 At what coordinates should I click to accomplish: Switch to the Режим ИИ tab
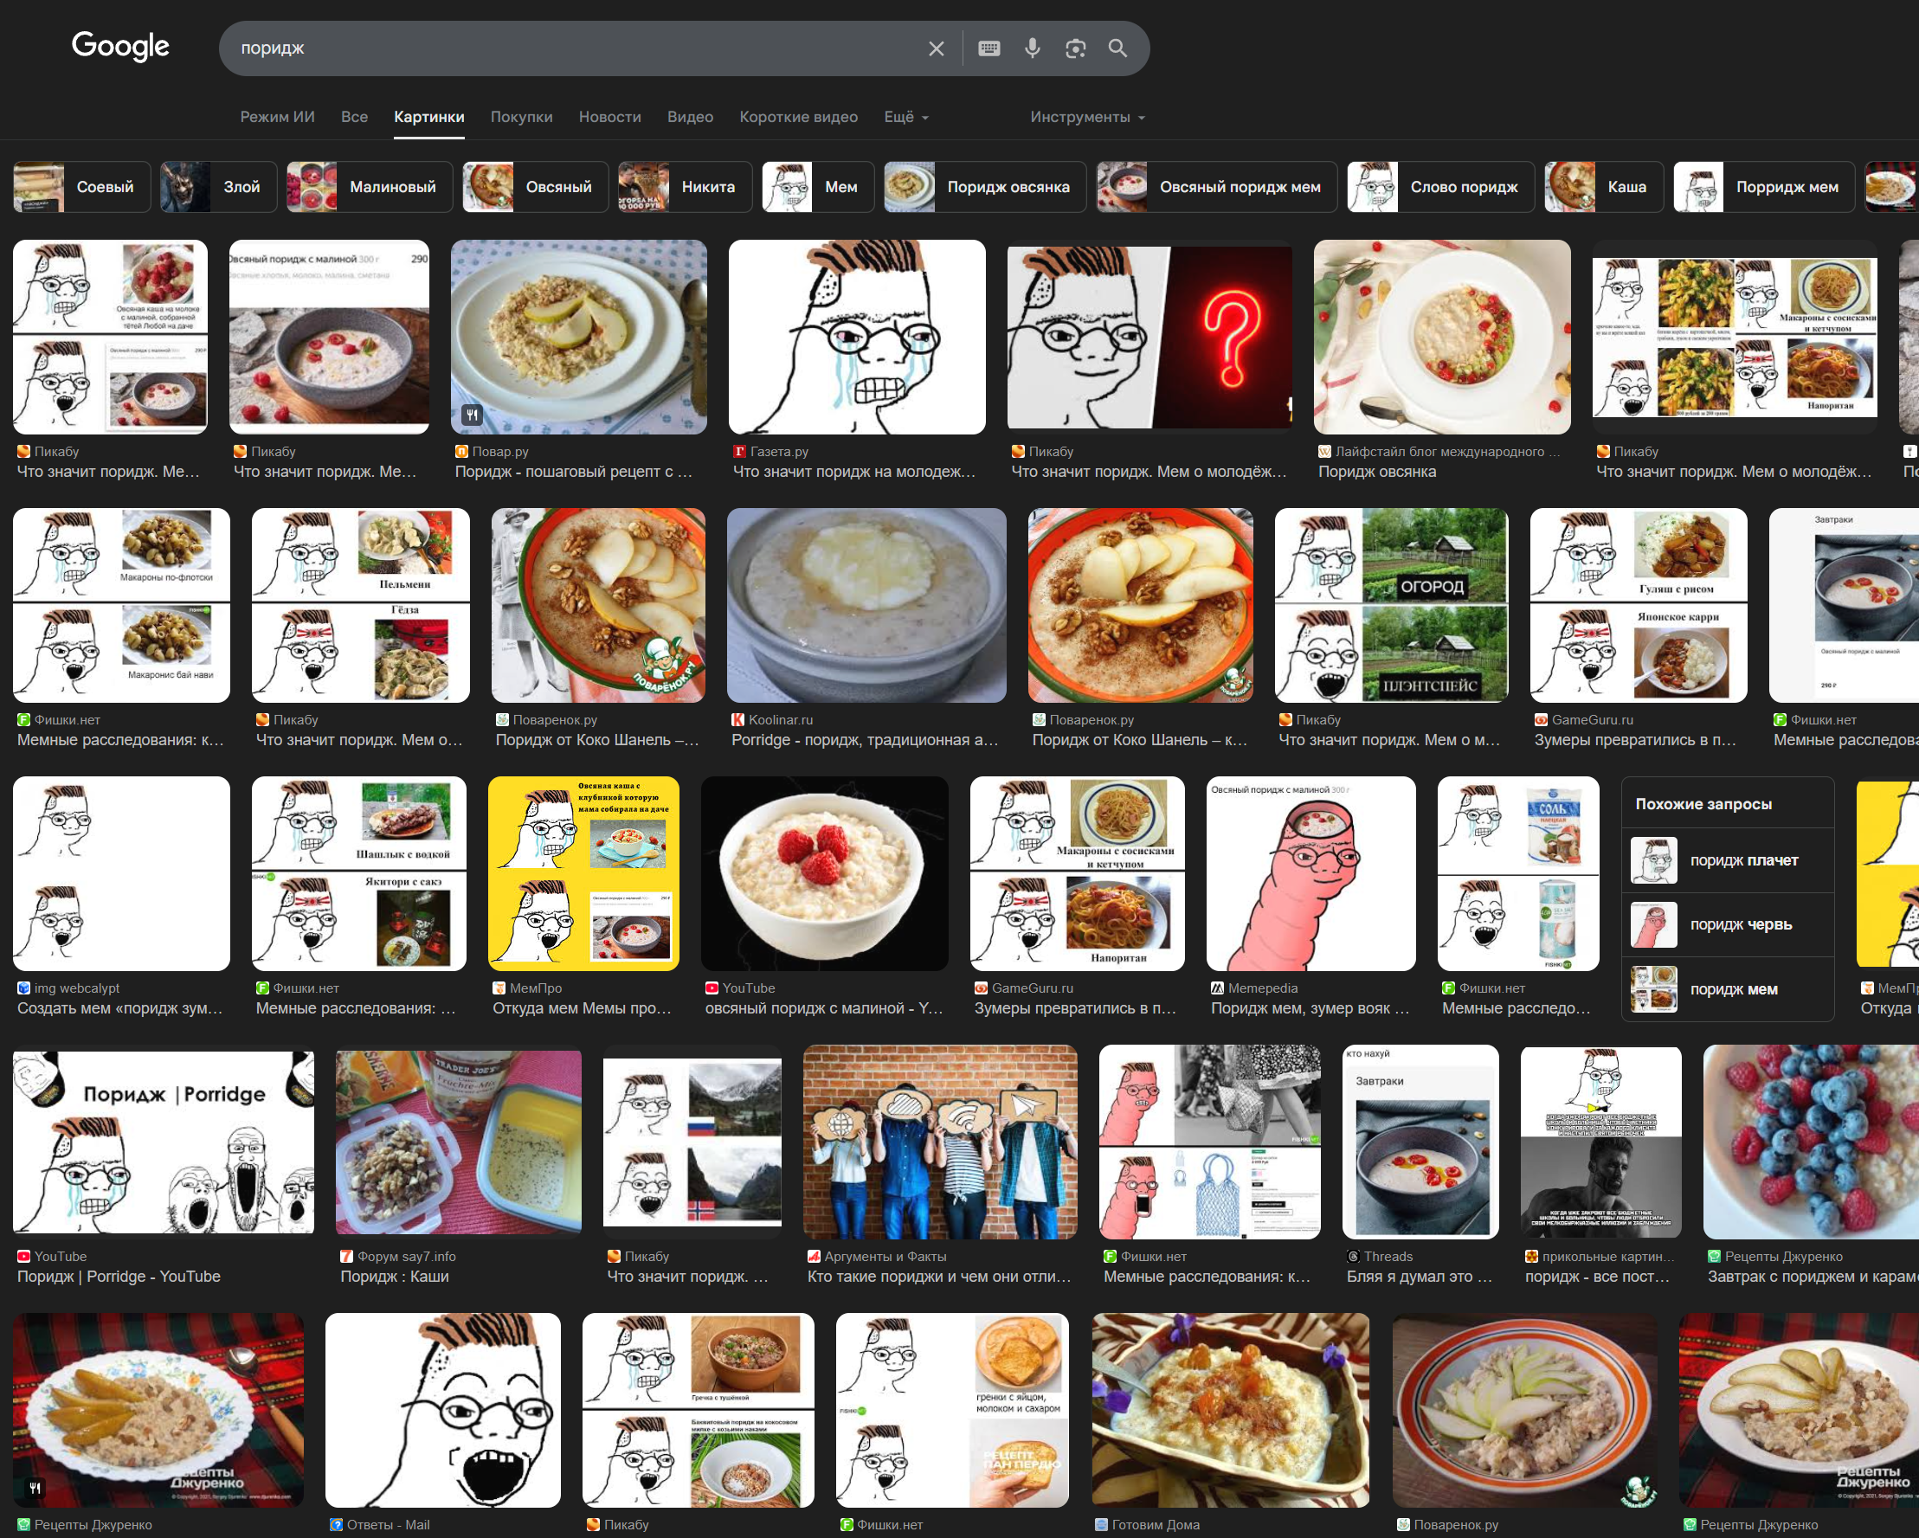point(277,117)
